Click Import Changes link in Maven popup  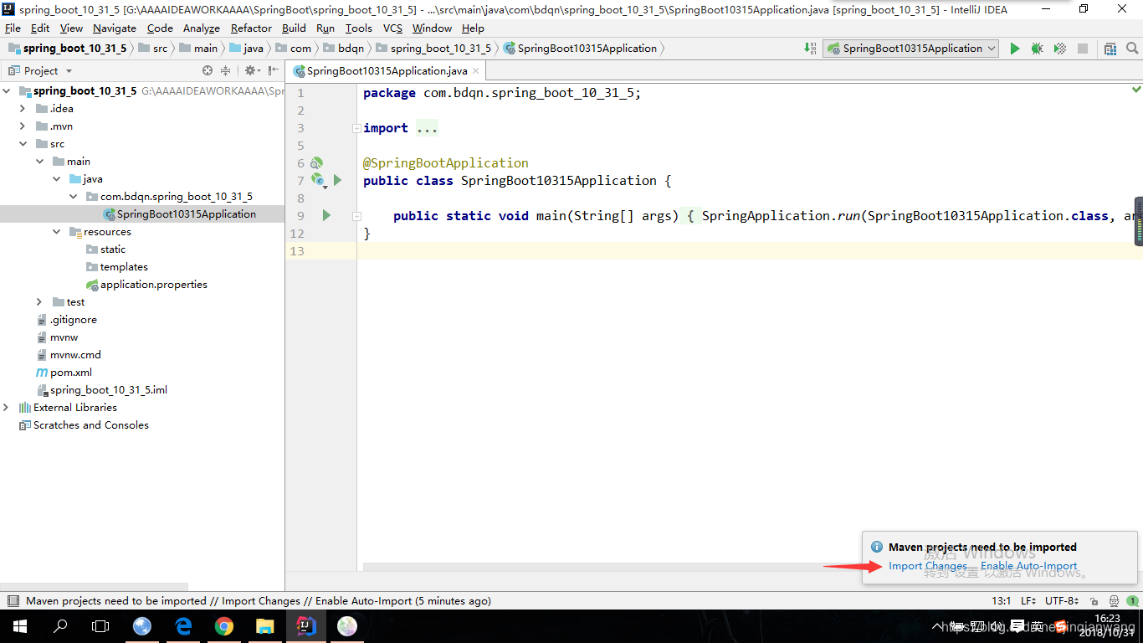tap(927, 566)
